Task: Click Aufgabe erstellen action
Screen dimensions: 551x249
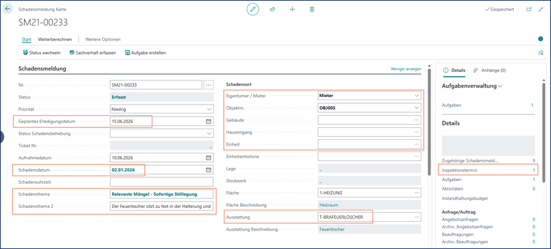Action: click(x=145, y=53)
